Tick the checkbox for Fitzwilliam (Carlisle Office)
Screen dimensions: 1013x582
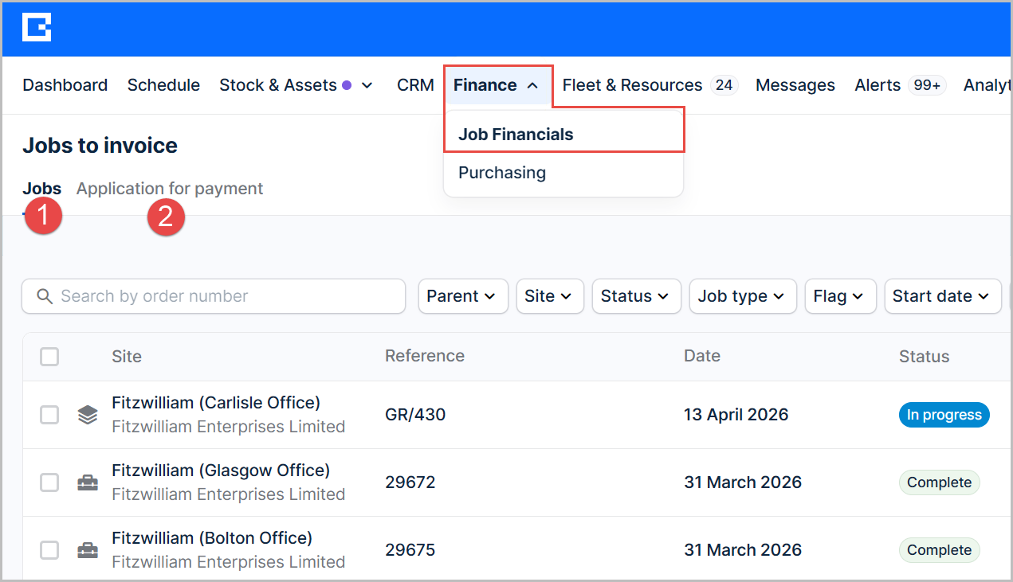[x=49, y=415]
